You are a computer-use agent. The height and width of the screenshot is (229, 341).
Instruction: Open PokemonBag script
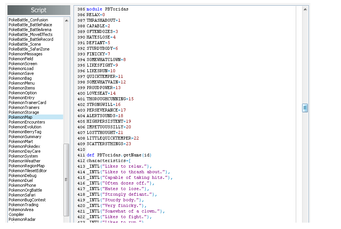click(20, 78)
